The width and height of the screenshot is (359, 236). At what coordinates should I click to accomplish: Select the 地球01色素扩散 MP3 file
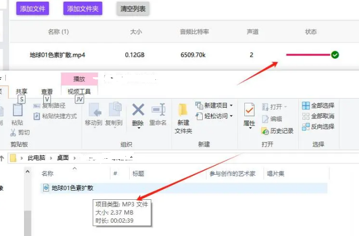(x=184, y=188)
